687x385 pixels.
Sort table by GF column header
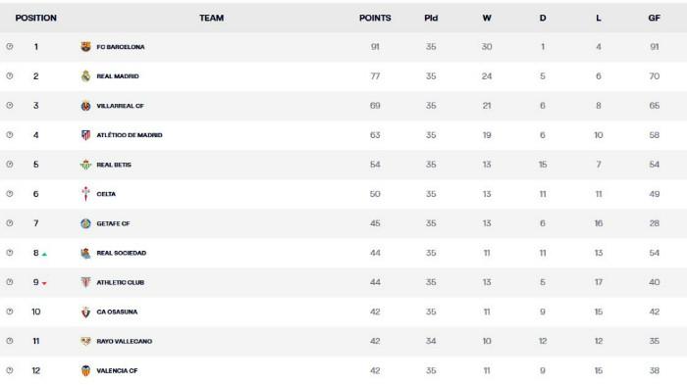pyautogui.click(x=655, y=18)
